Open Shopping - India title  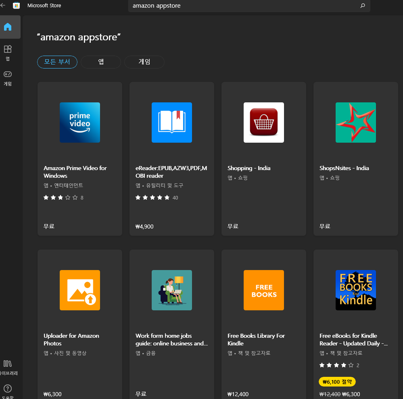[x=249, y=168]
